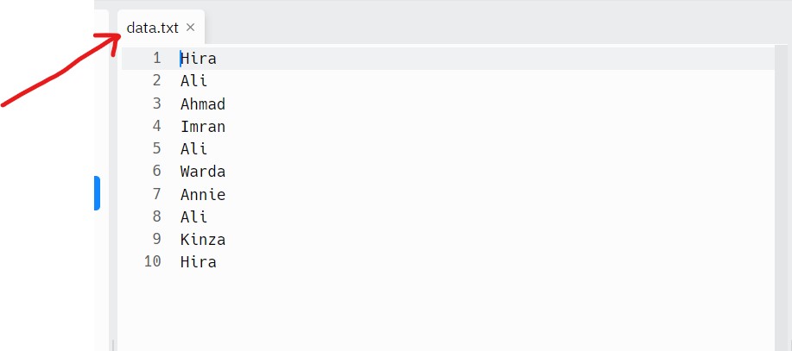Click line number 4 in the gutter

(156, 126)
